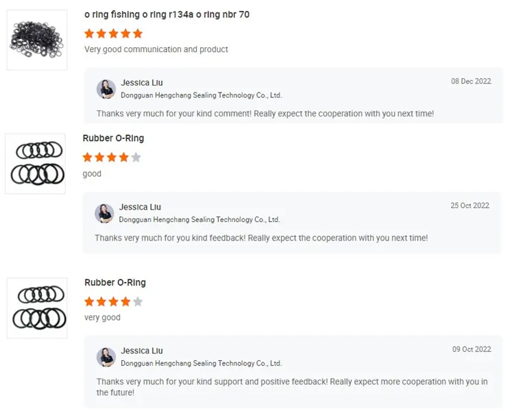Click the five-star rating of first review
This screenshot has width=514, height=413.
113,34
